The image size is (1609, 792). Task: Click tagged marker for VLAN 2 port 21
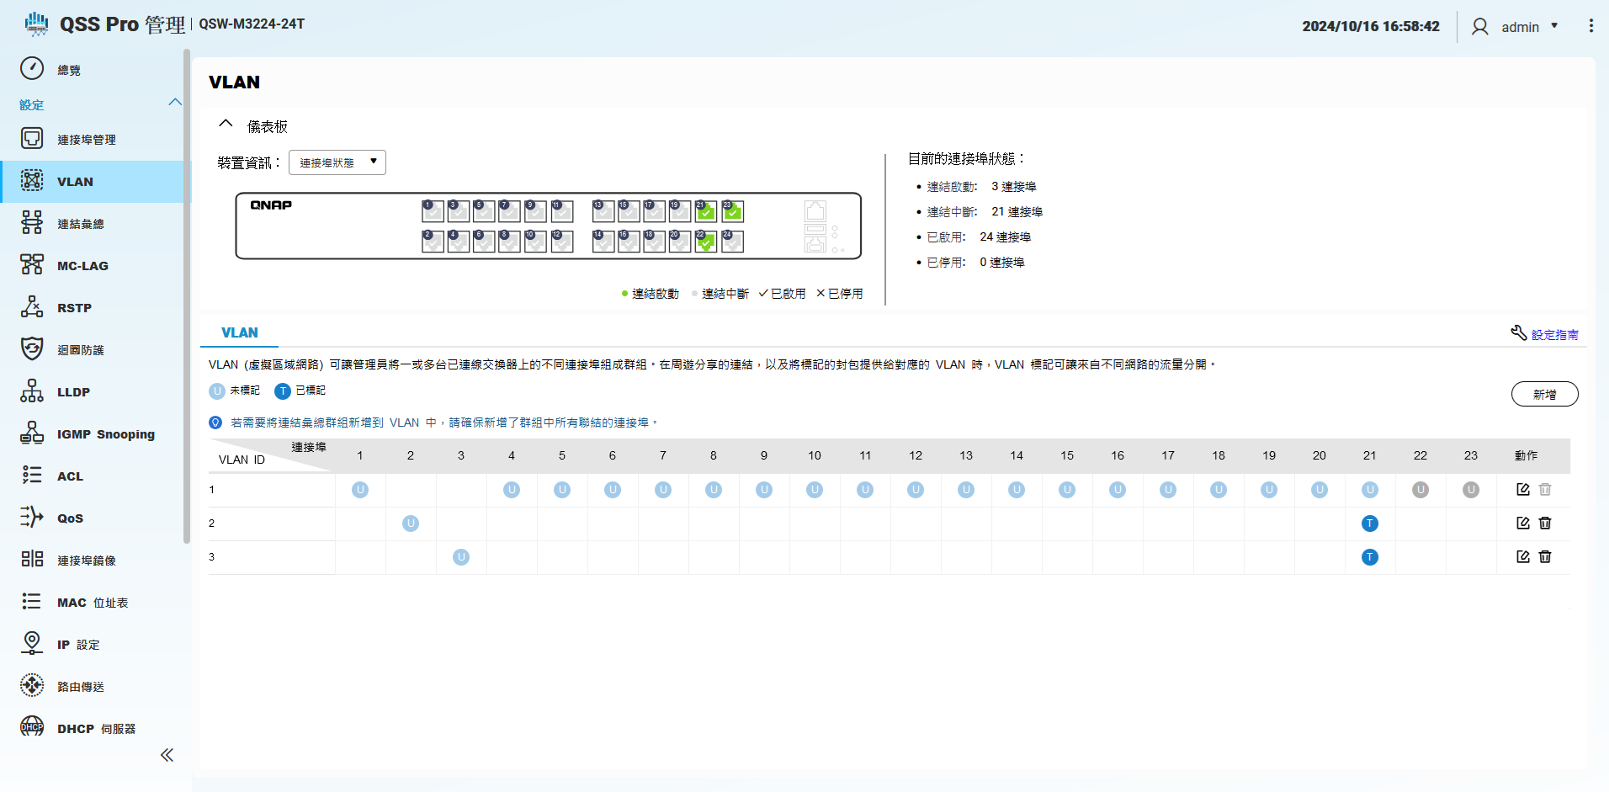click(1370, 524)
